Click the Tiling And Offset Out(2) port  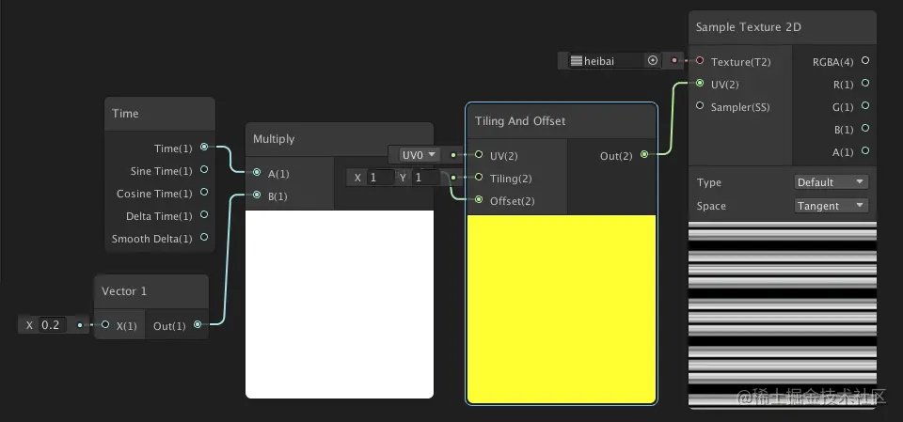tap(644, 154)
